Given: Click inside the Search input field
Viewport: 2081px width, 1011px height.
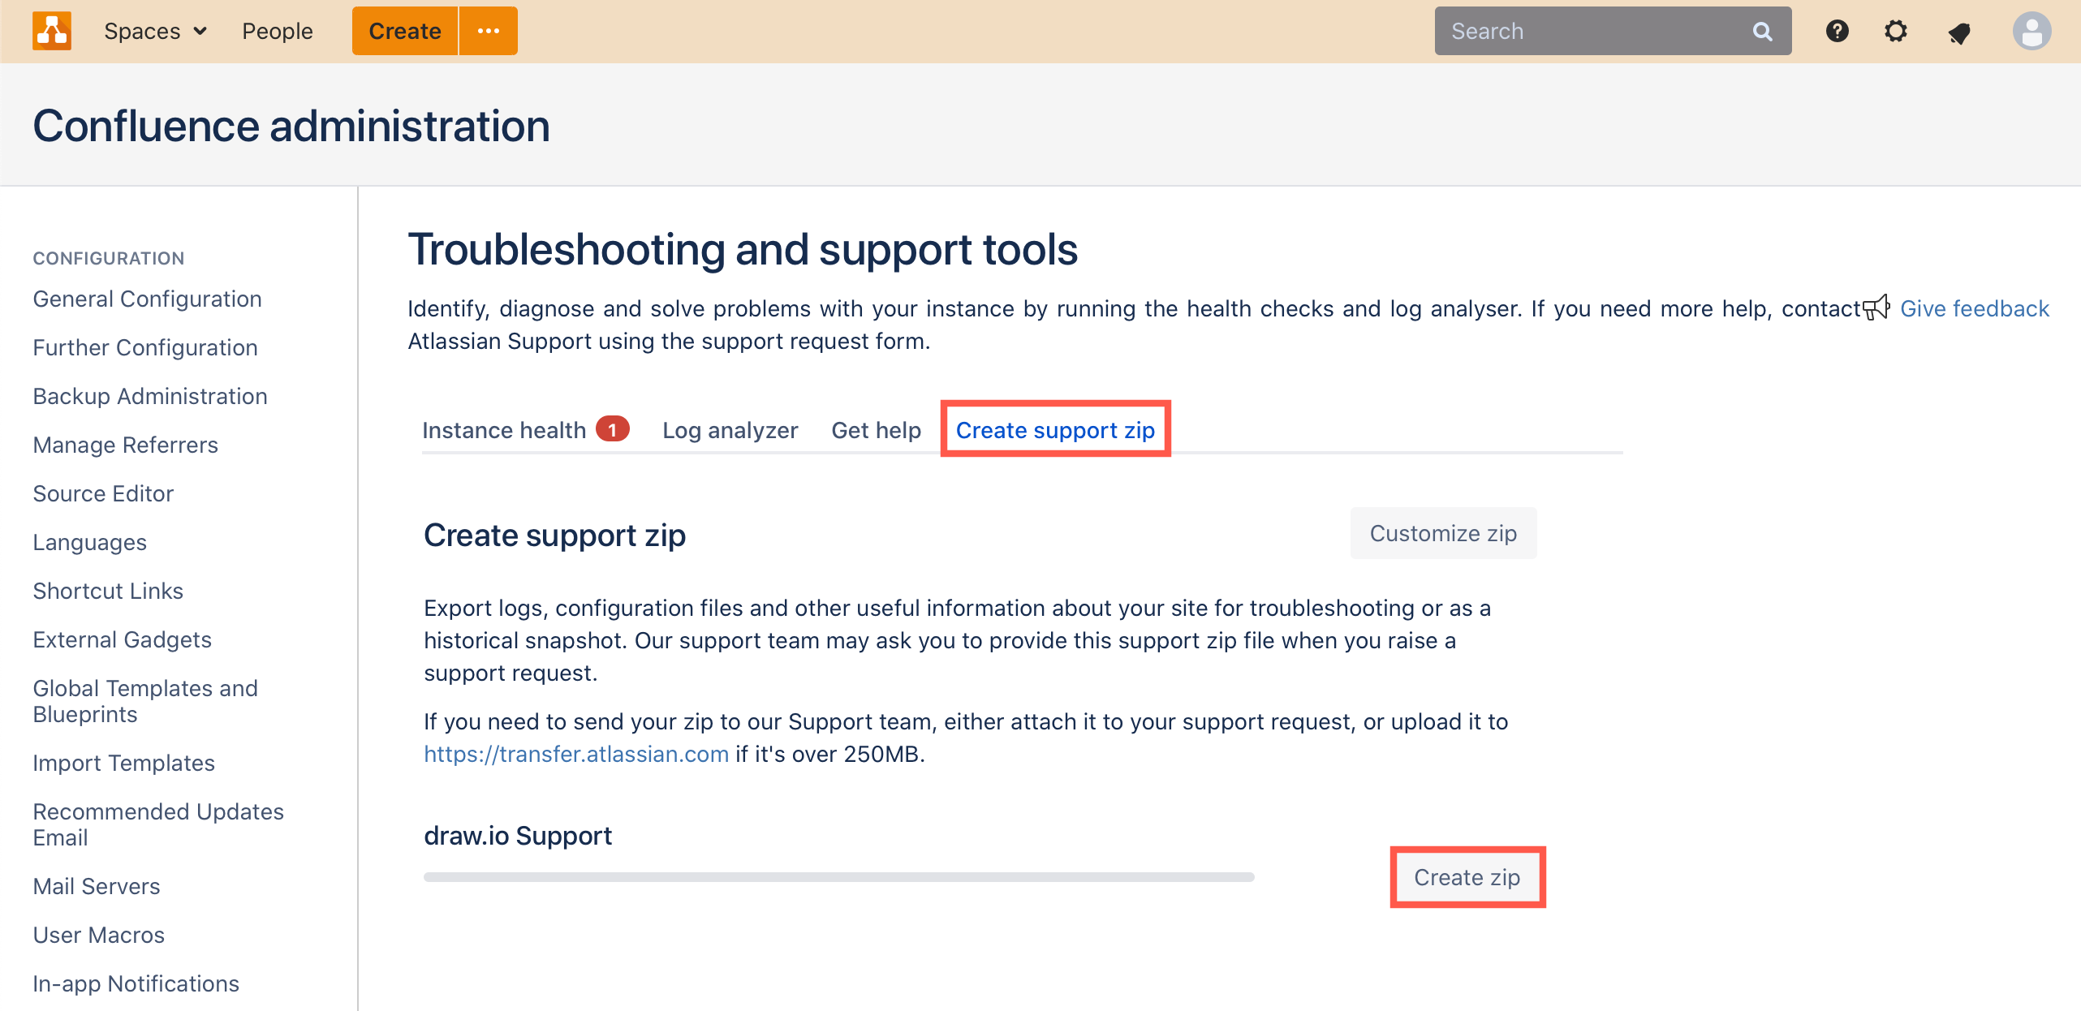Looking at the screenshot, I should click(1583, 30).
